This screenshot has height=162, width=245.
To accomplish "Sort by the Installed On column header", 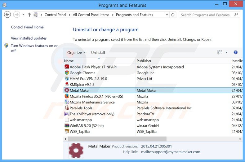I will point(237,61).
